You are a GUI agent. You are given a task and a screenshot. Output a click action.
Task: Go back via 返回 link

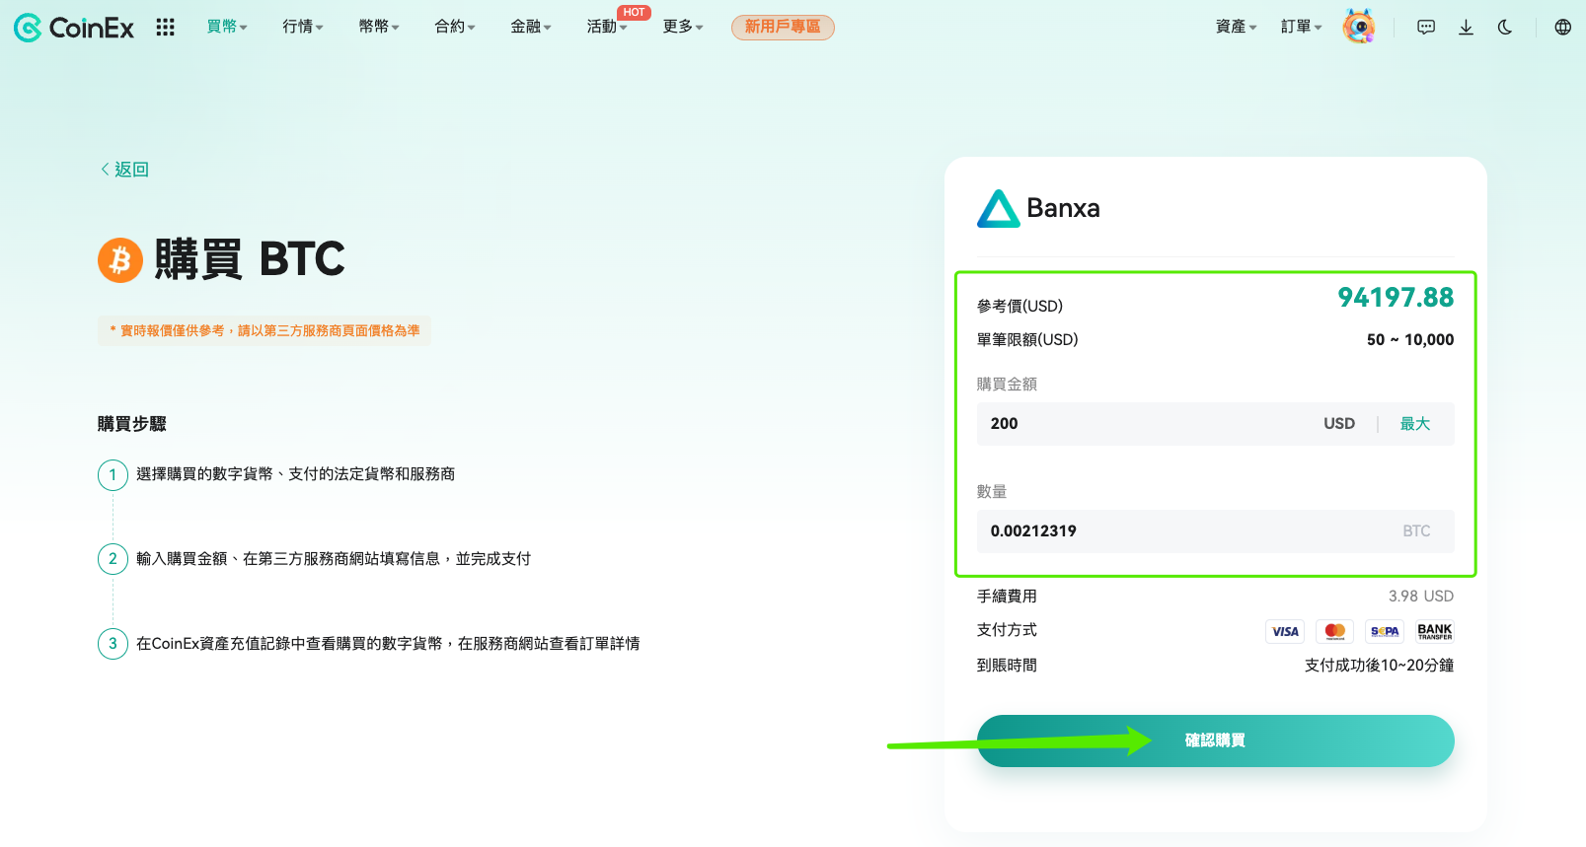[x=124, y=170]
